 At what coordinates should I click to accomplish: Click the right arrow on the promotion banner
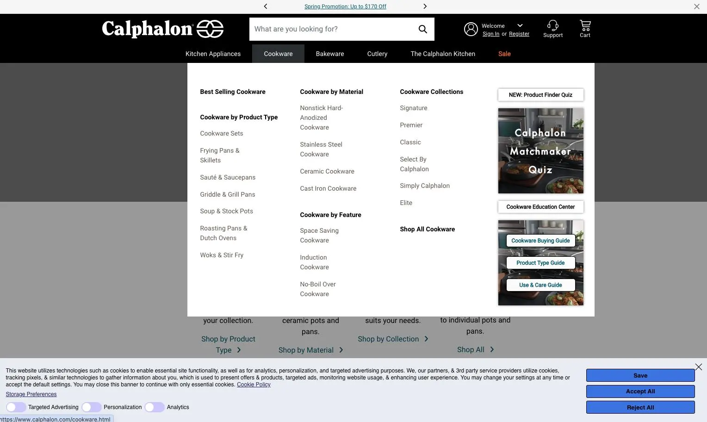(x=425, y=6)
